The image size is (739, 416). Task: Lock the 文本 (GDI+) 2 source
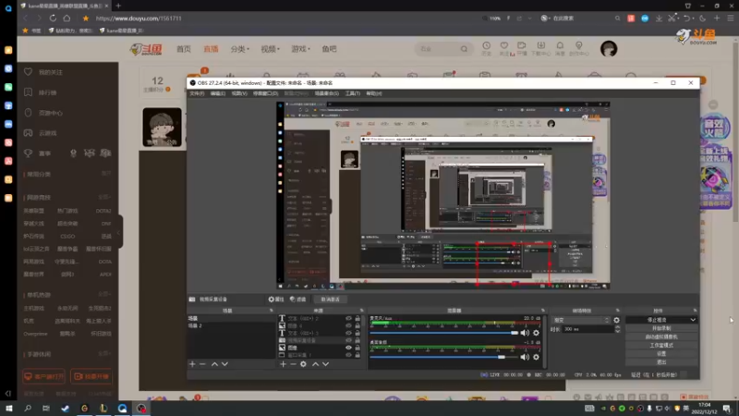click(x=357, y=318)
